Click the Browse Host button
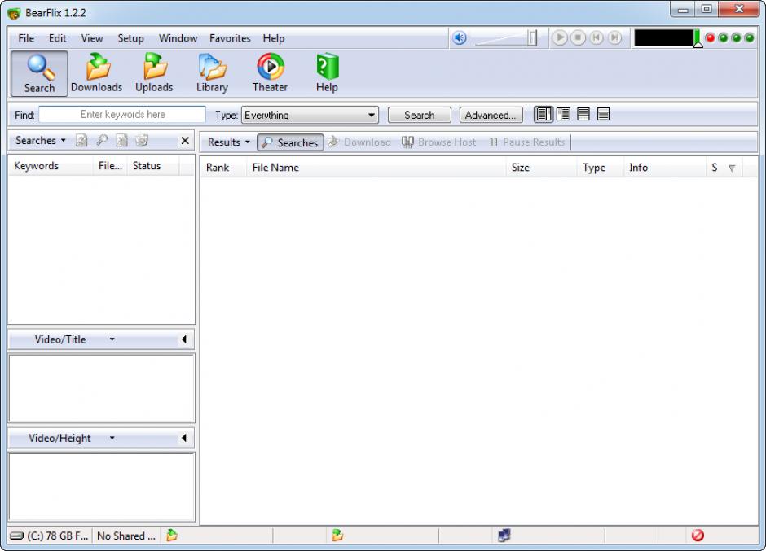The height and width of the screenshot is (551, 766). click(x=438, y=142)
